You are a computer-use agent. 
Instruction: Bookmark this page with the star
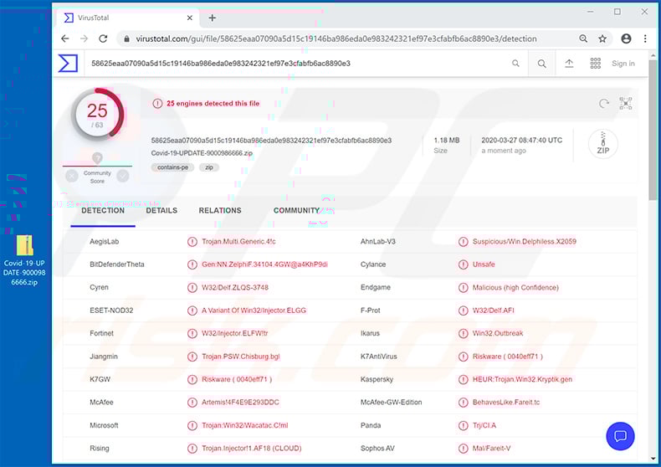(x=602, y=38)
